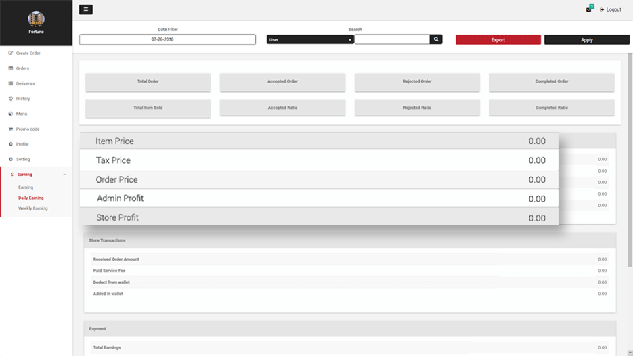Click Received Order Amount row
The height and width of the screenshot is (356, 633).
[349, 259]
